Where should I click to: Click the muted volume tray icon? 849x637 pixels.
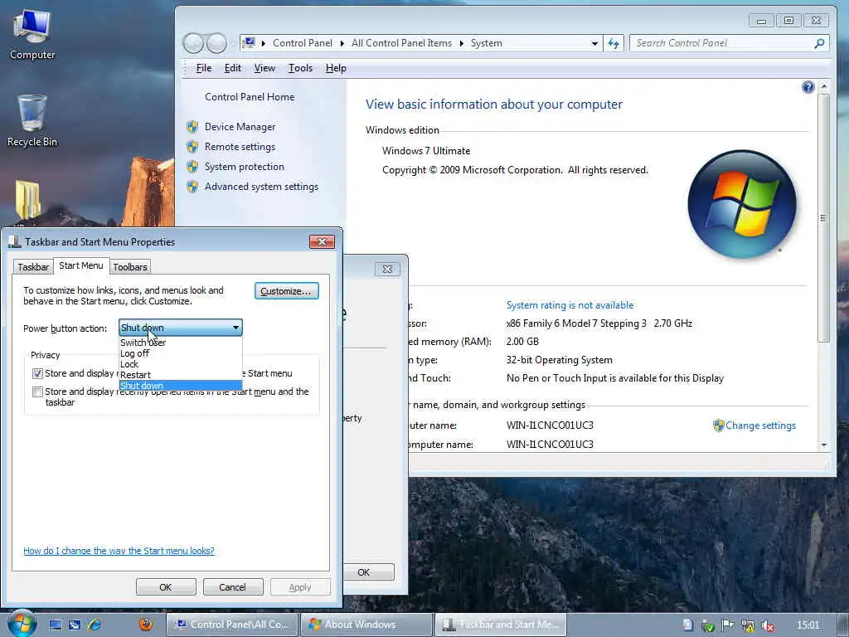[767, 625]
